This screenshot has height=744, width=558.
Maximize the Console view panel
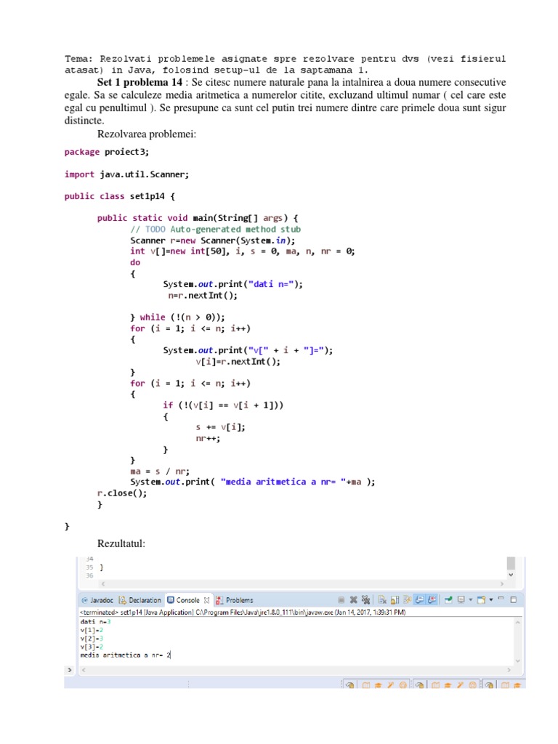coord(514,599)
